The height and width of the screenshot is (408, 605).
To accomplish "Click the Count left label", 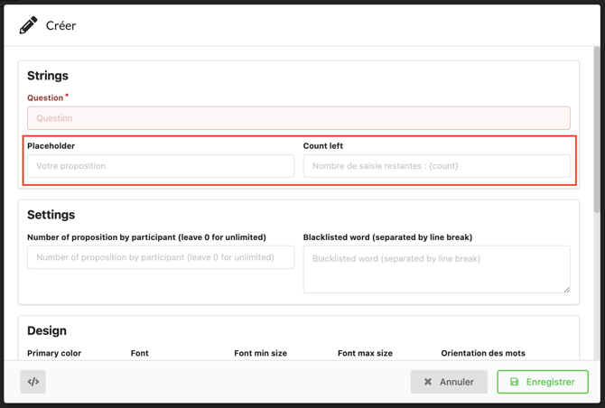I will pyautogui.click(x=323, y=145).
